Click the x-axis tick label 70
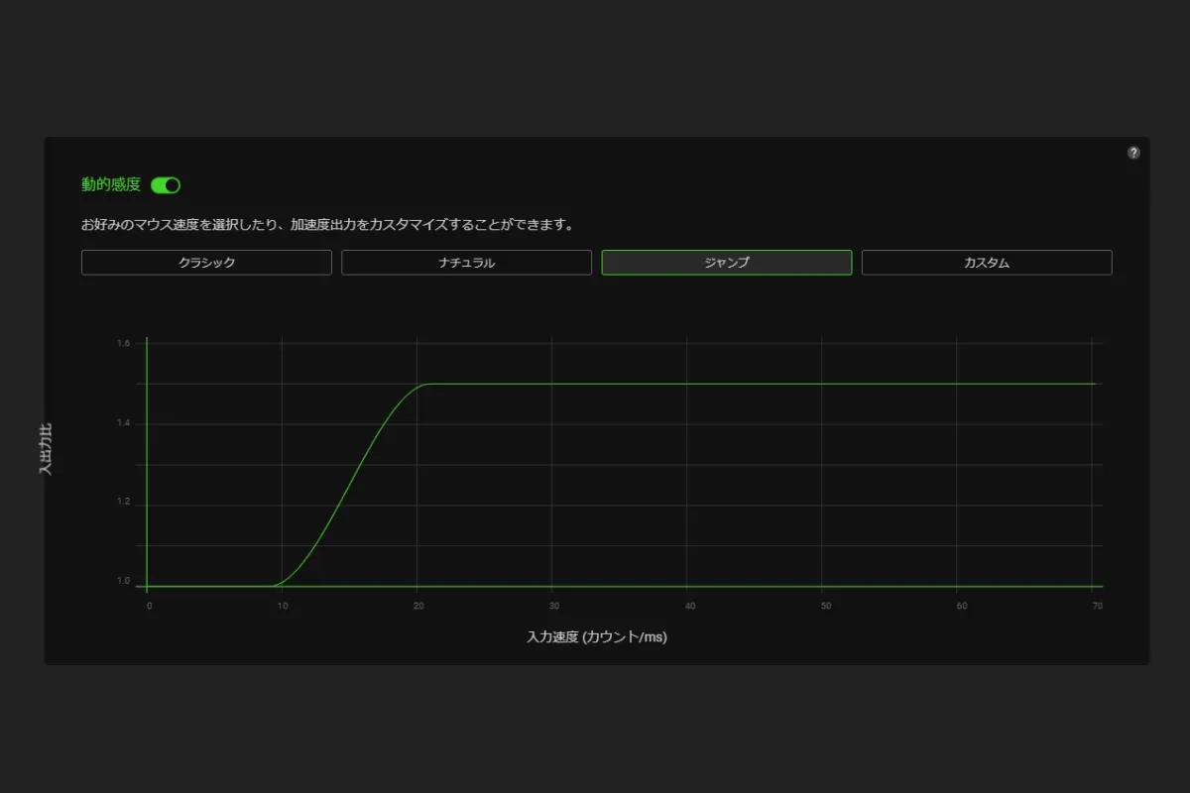1190x793 pixels. point(1095,606)
